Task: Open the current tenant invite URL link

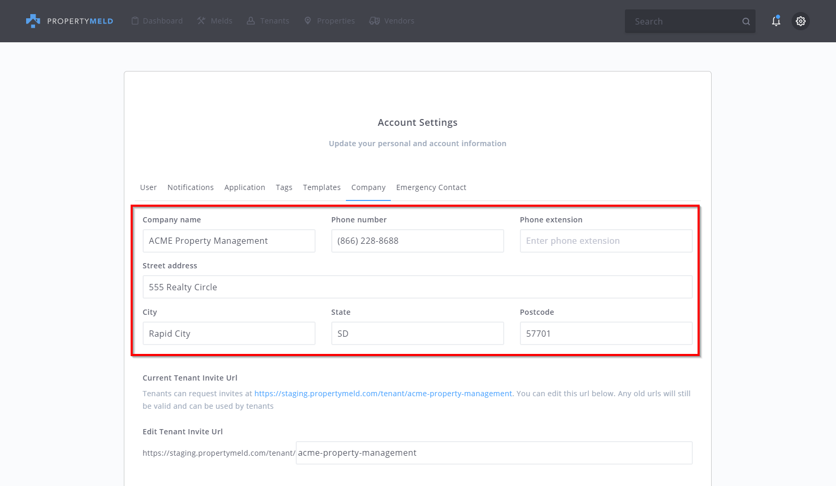Action: coord(383,394)
